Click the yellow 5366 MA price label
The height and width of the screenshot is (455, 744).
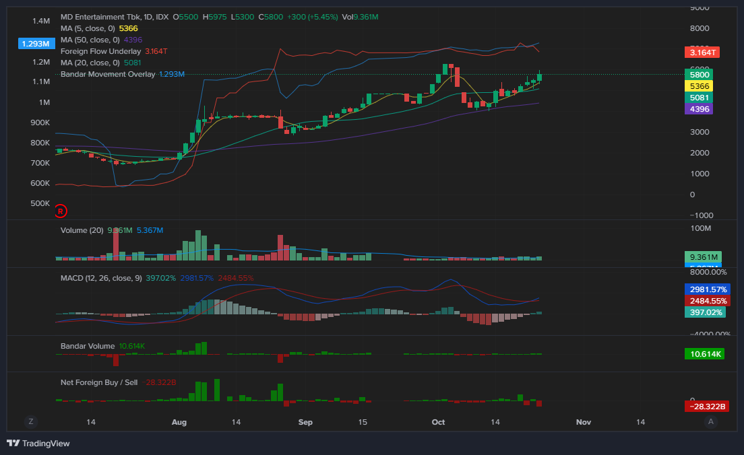(699, 86)
